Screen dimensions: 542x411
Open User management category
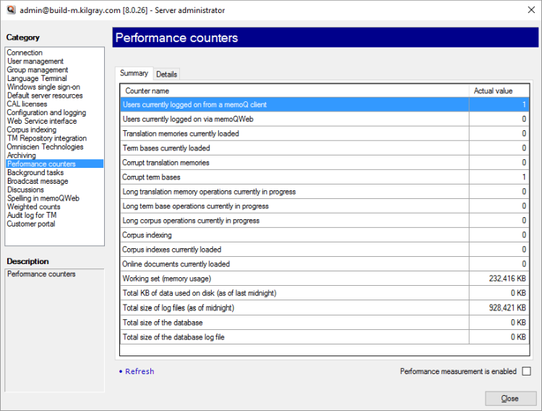pos(35,62)
